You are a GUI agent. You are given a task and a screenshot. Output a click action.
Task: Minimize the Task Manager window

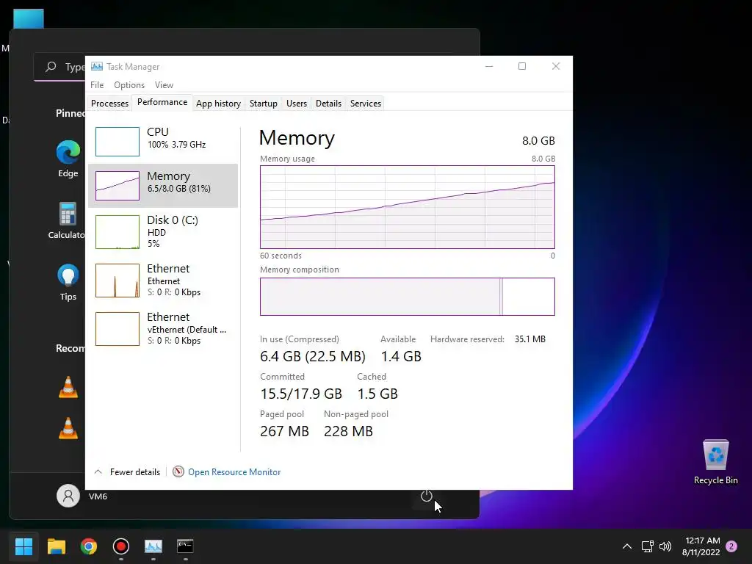click(489, 66)
